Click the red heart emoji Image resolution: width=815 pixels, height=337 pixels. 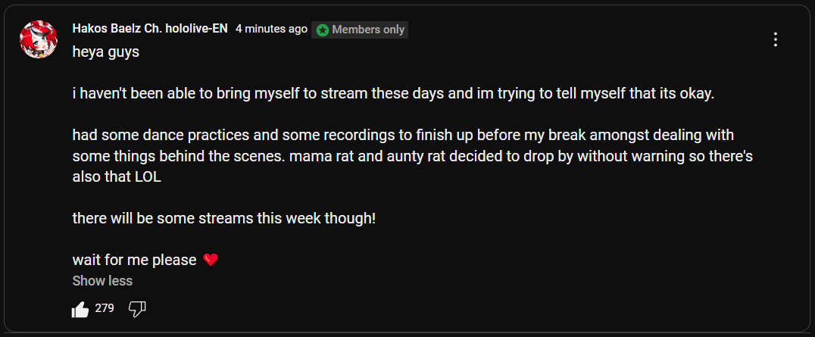tap(211, 260)
